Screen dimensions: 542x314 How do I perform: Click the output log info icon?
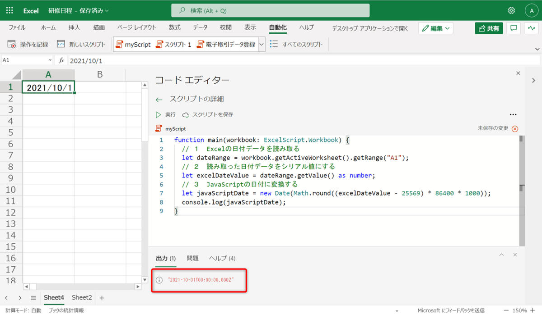(159, 280)
